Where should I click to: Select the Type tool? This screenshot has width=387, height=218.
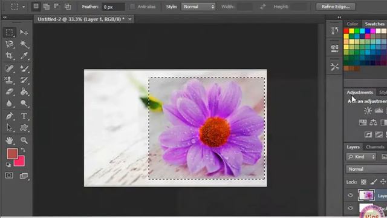24,116
